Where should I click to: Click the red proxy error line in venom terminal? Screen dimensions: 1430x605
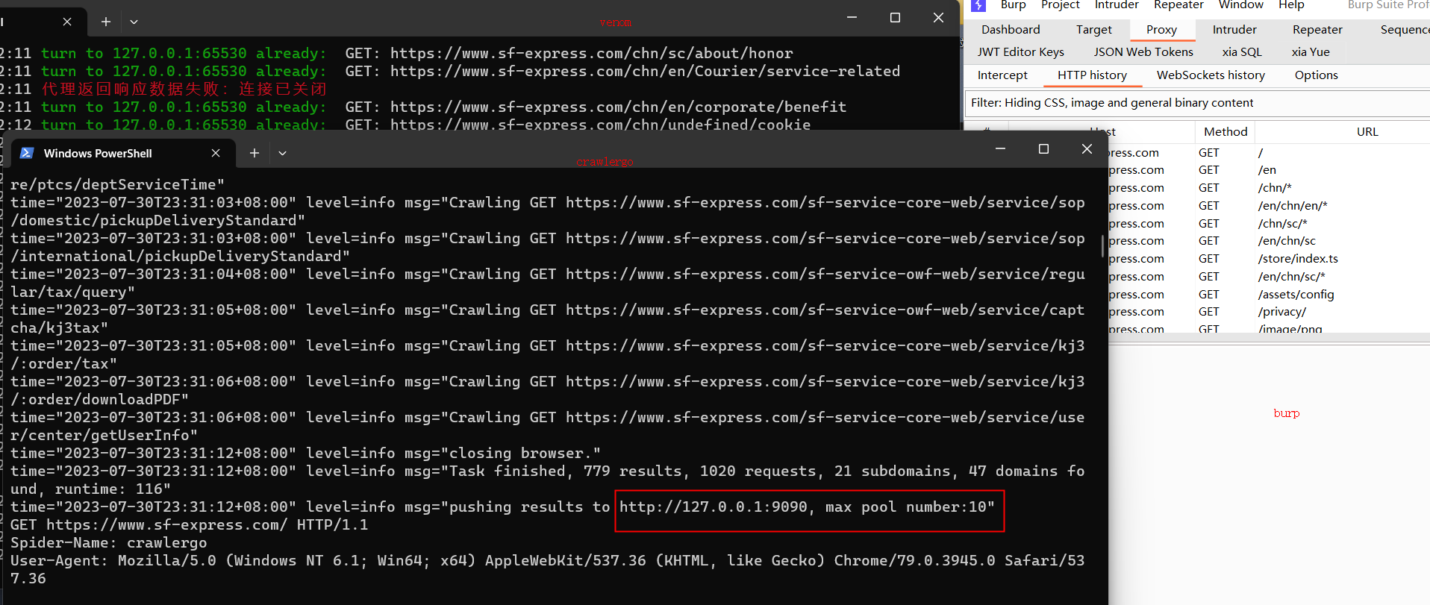tap(184, 90)
